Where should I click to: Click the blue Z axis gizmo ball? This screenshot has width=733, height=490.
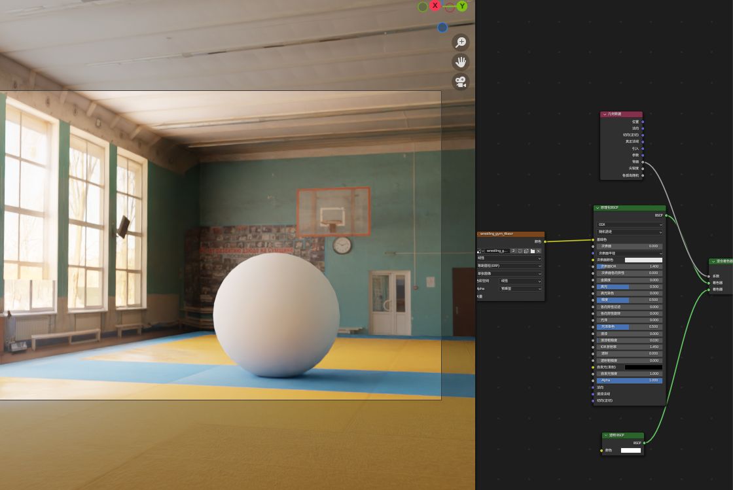click(442, 27)
